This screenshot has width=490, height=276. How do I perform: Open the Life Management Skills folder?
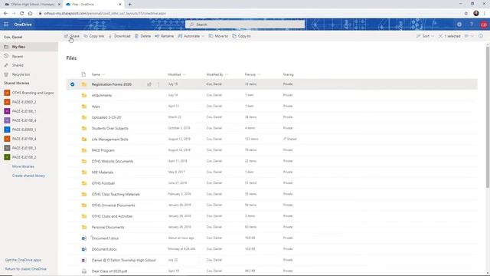(109, 140)
